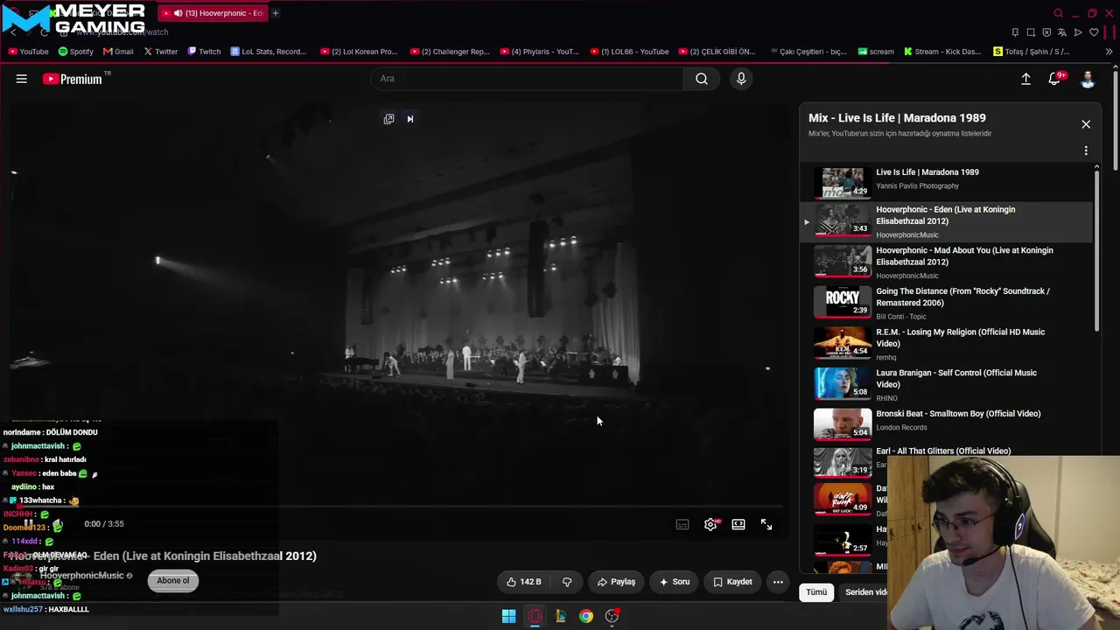Open the Çakı Çeşitleri bookmark
This screenshot has width=1120, height=630.
[808, 52]
